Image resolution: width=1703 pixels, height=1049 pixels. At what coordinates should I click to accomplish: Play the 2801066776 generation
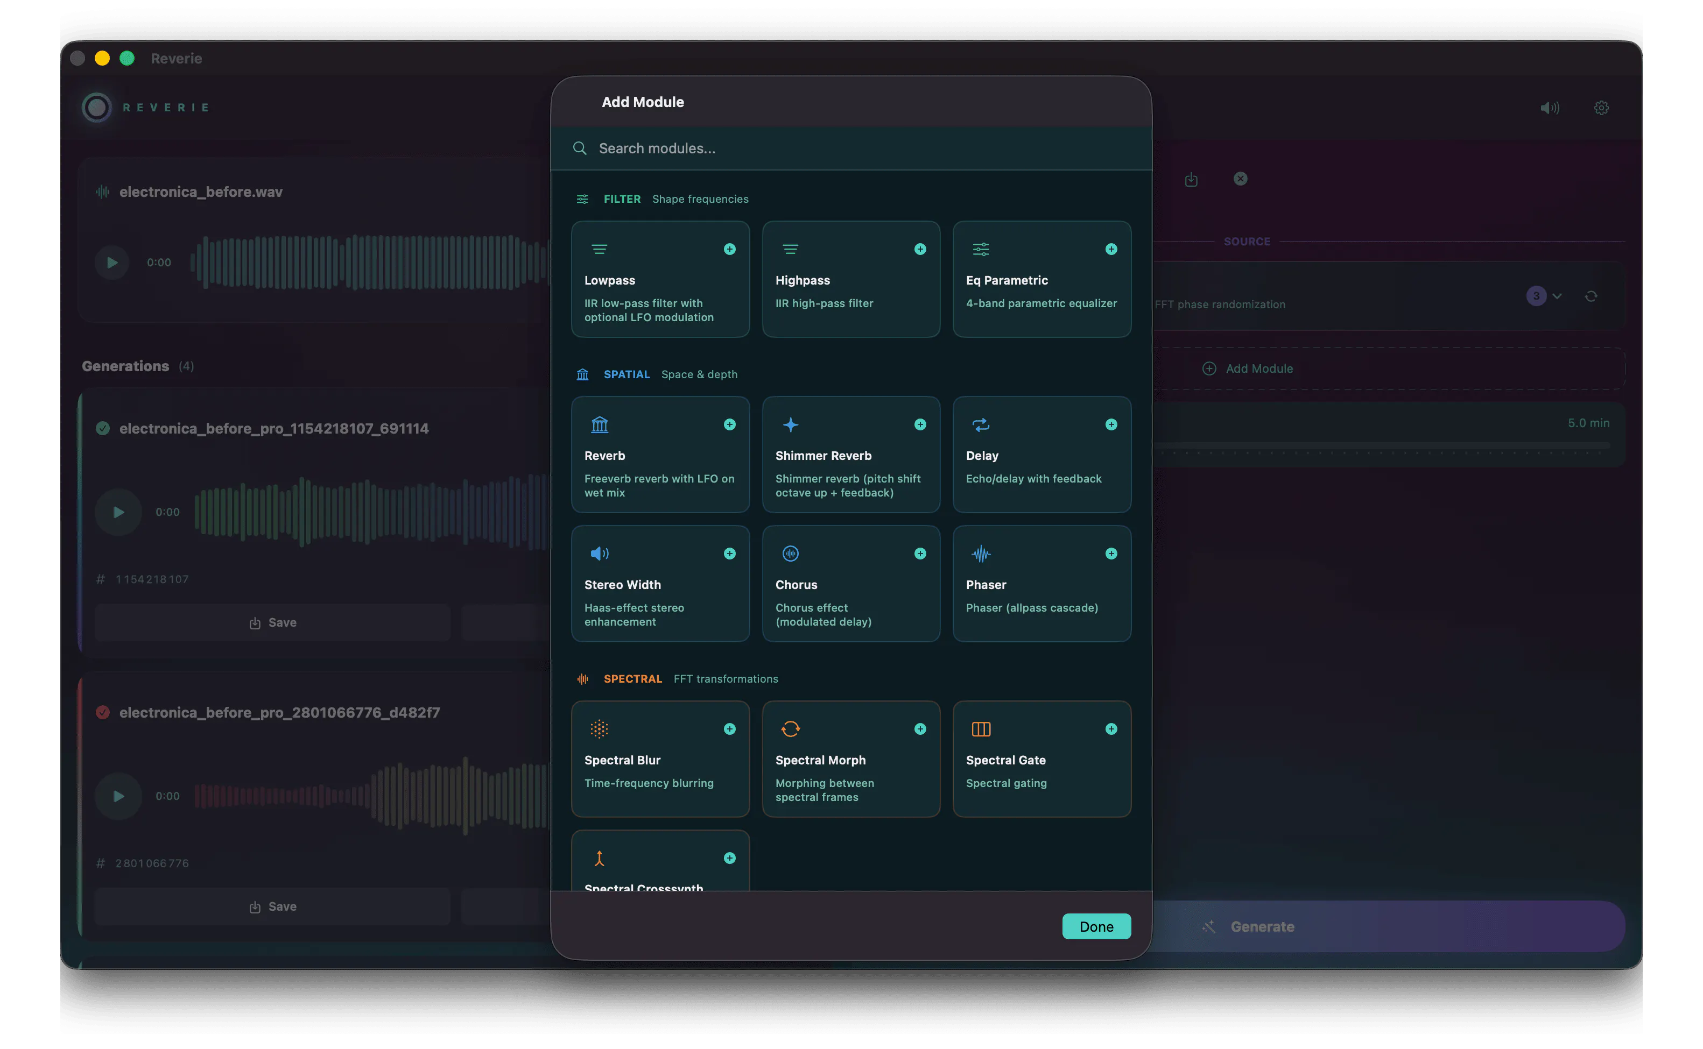118,796
